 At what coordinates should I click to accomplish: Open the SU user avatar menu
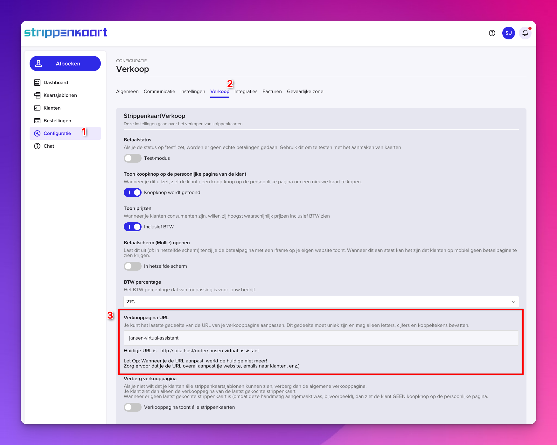click(x=508, y=33)
